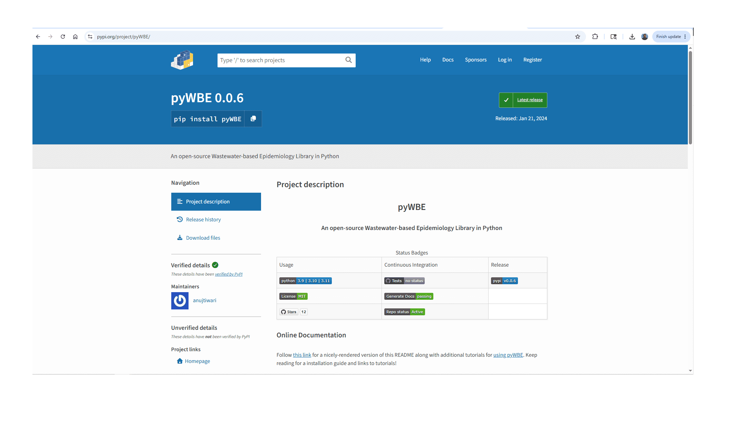Click the pip install pyWBE text

point(208,119)
